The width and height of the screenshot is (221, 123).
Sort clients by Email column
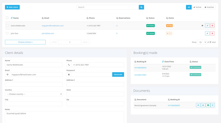[45, 18]
